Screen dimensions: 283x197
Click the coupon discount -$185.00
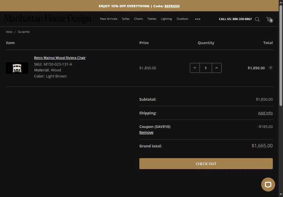pos(265,126)
